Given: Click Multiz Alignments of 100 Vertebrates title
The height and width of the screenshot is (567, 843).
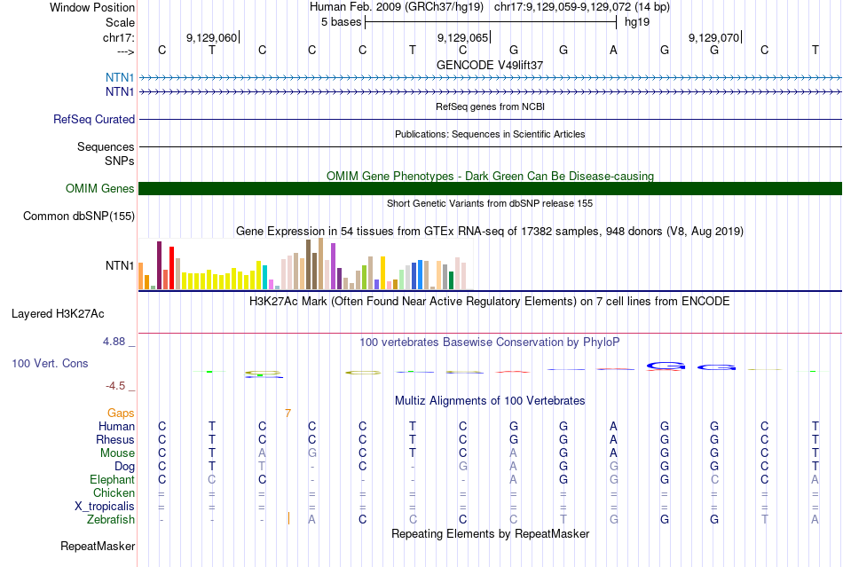Looking at the screenshot, I should 490,400.
